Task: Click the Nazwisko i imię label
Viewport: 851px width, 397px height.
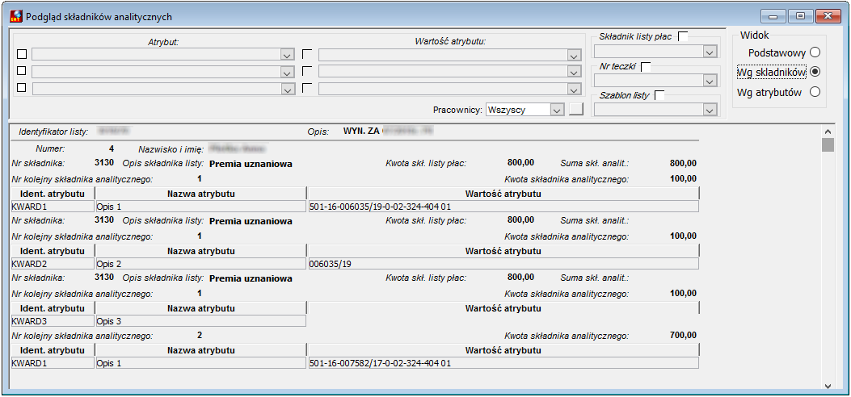Action: (170, 148)
